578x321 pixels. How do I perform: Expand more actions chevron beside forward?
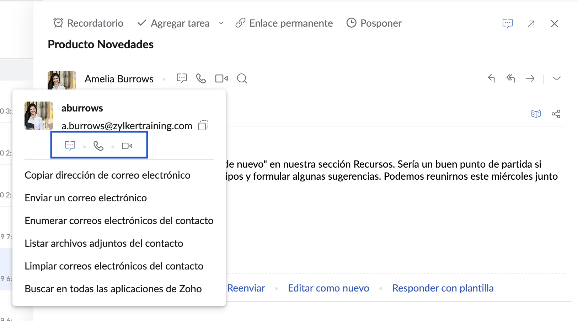pos(557,78)
